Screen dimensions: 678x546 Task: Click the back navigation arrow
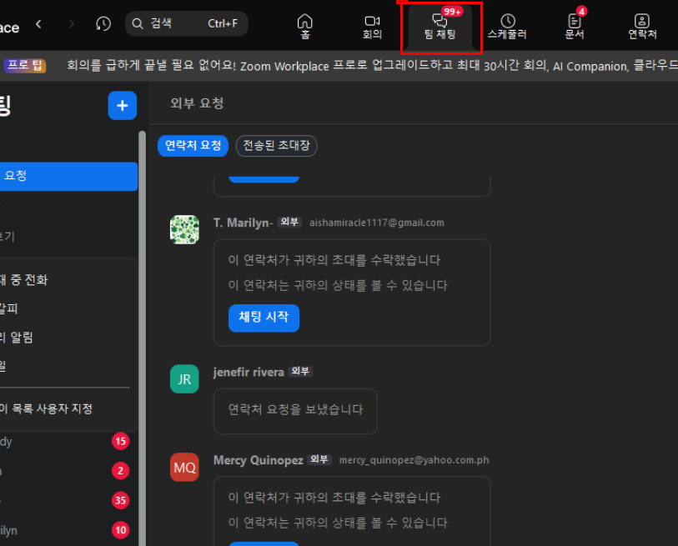[38, 24]
